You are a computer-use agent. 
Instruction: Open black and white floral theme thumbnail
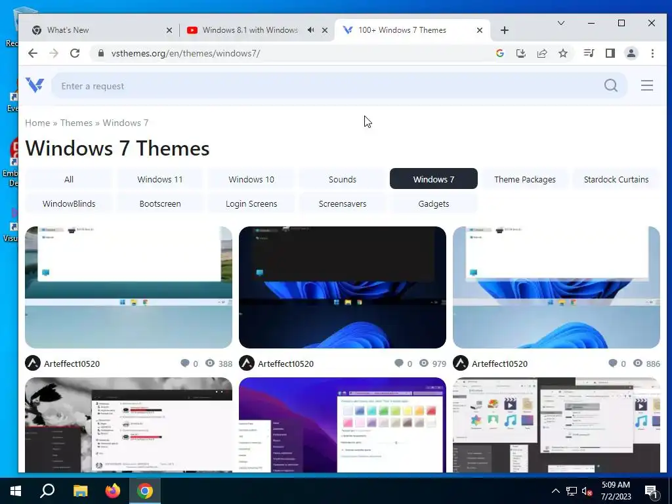coord(129,425)
